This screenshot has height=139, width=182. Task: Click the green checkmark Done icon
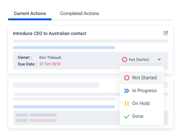(x=127, y=116)
